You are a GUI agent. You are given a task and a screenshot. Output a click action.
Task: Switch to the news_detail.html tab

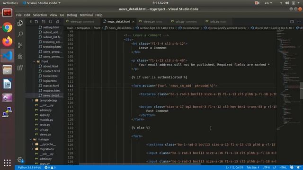[118, 22]
